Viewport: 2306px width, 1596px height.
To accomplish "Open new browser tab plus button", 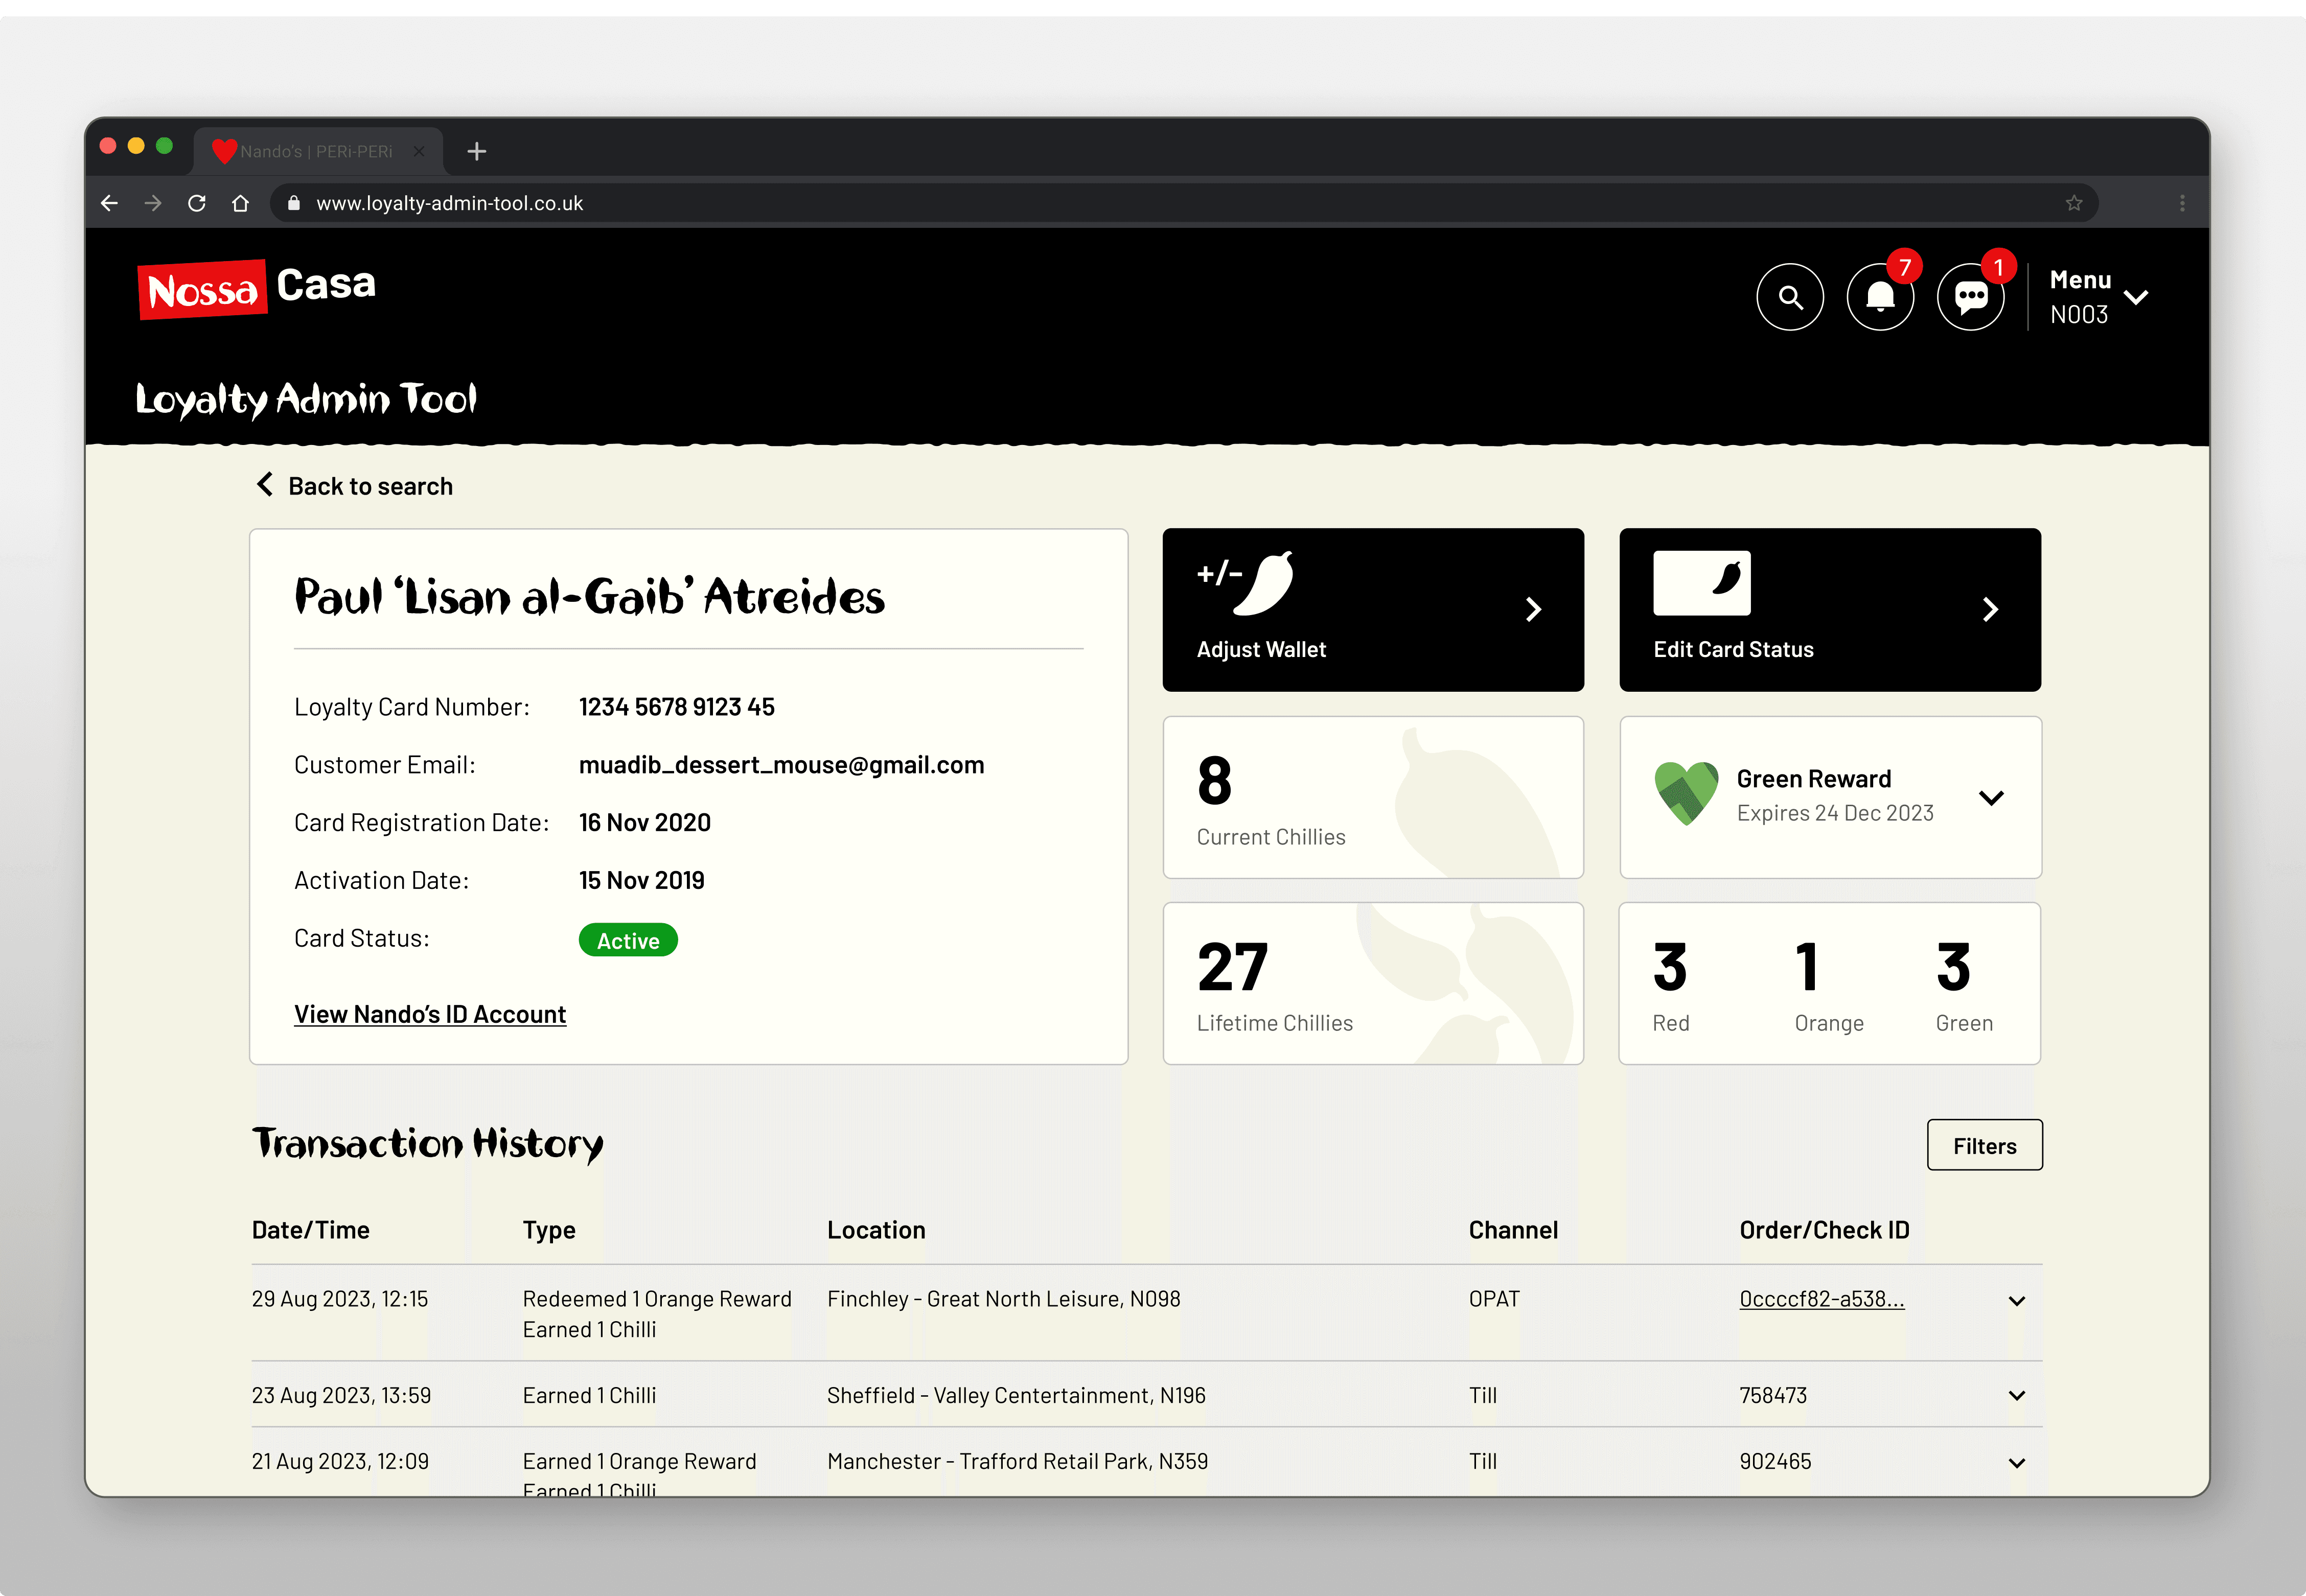I will tap(476, 151).
